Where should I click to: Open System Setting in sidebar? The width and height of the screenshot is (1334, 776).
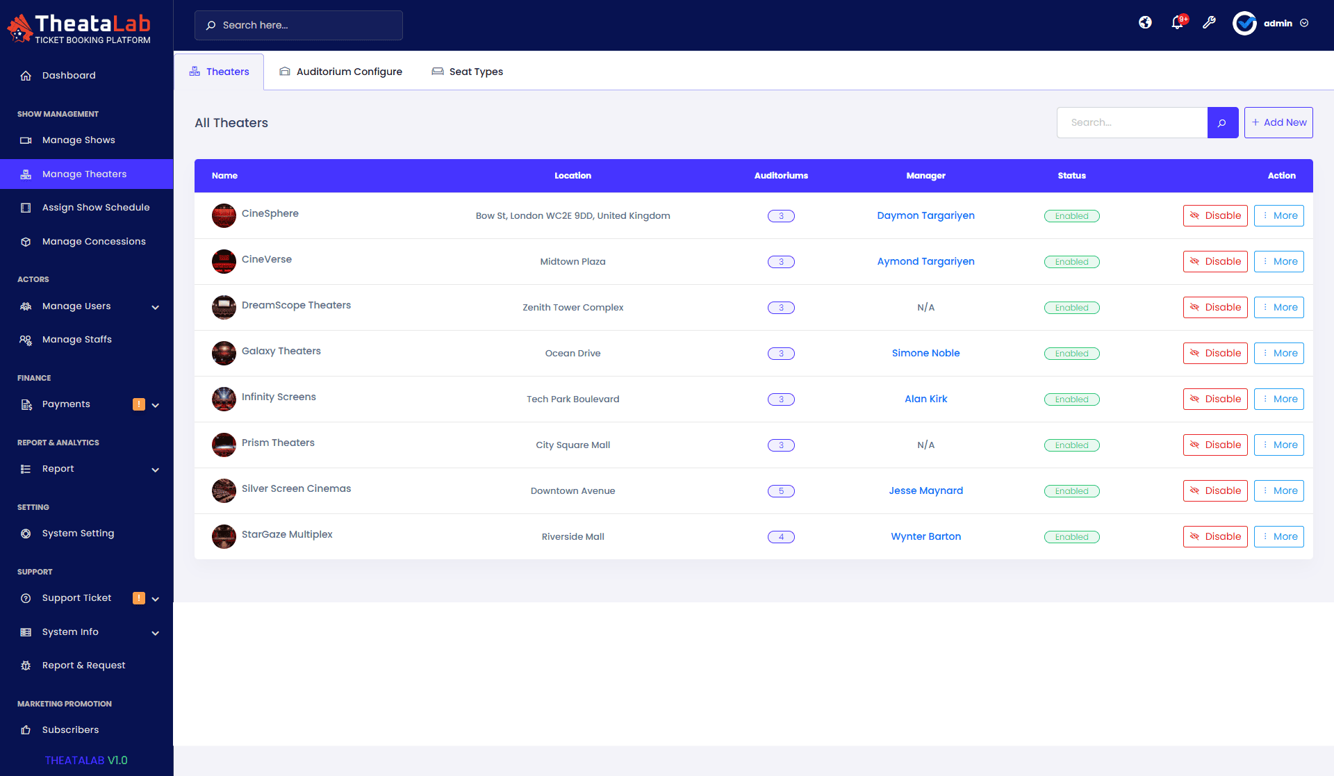[78, 534]
